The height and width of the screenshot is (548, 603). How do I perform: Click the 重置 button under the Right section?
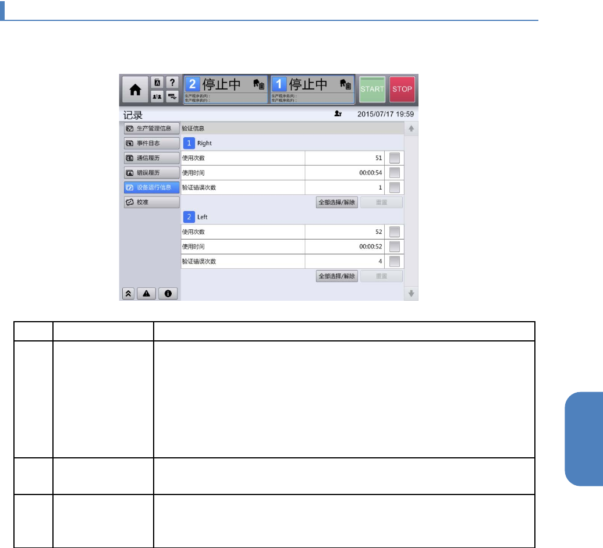tap(381, 202)
